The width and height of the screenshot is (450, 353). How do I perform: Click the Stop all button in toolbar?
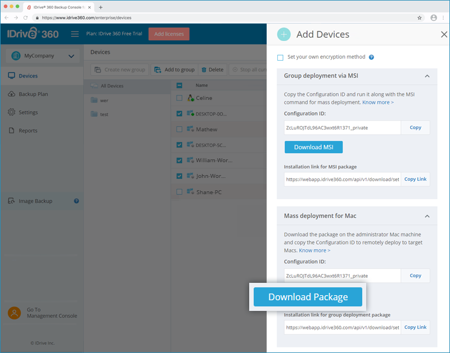pyautogui.click(x=249, y=70)
